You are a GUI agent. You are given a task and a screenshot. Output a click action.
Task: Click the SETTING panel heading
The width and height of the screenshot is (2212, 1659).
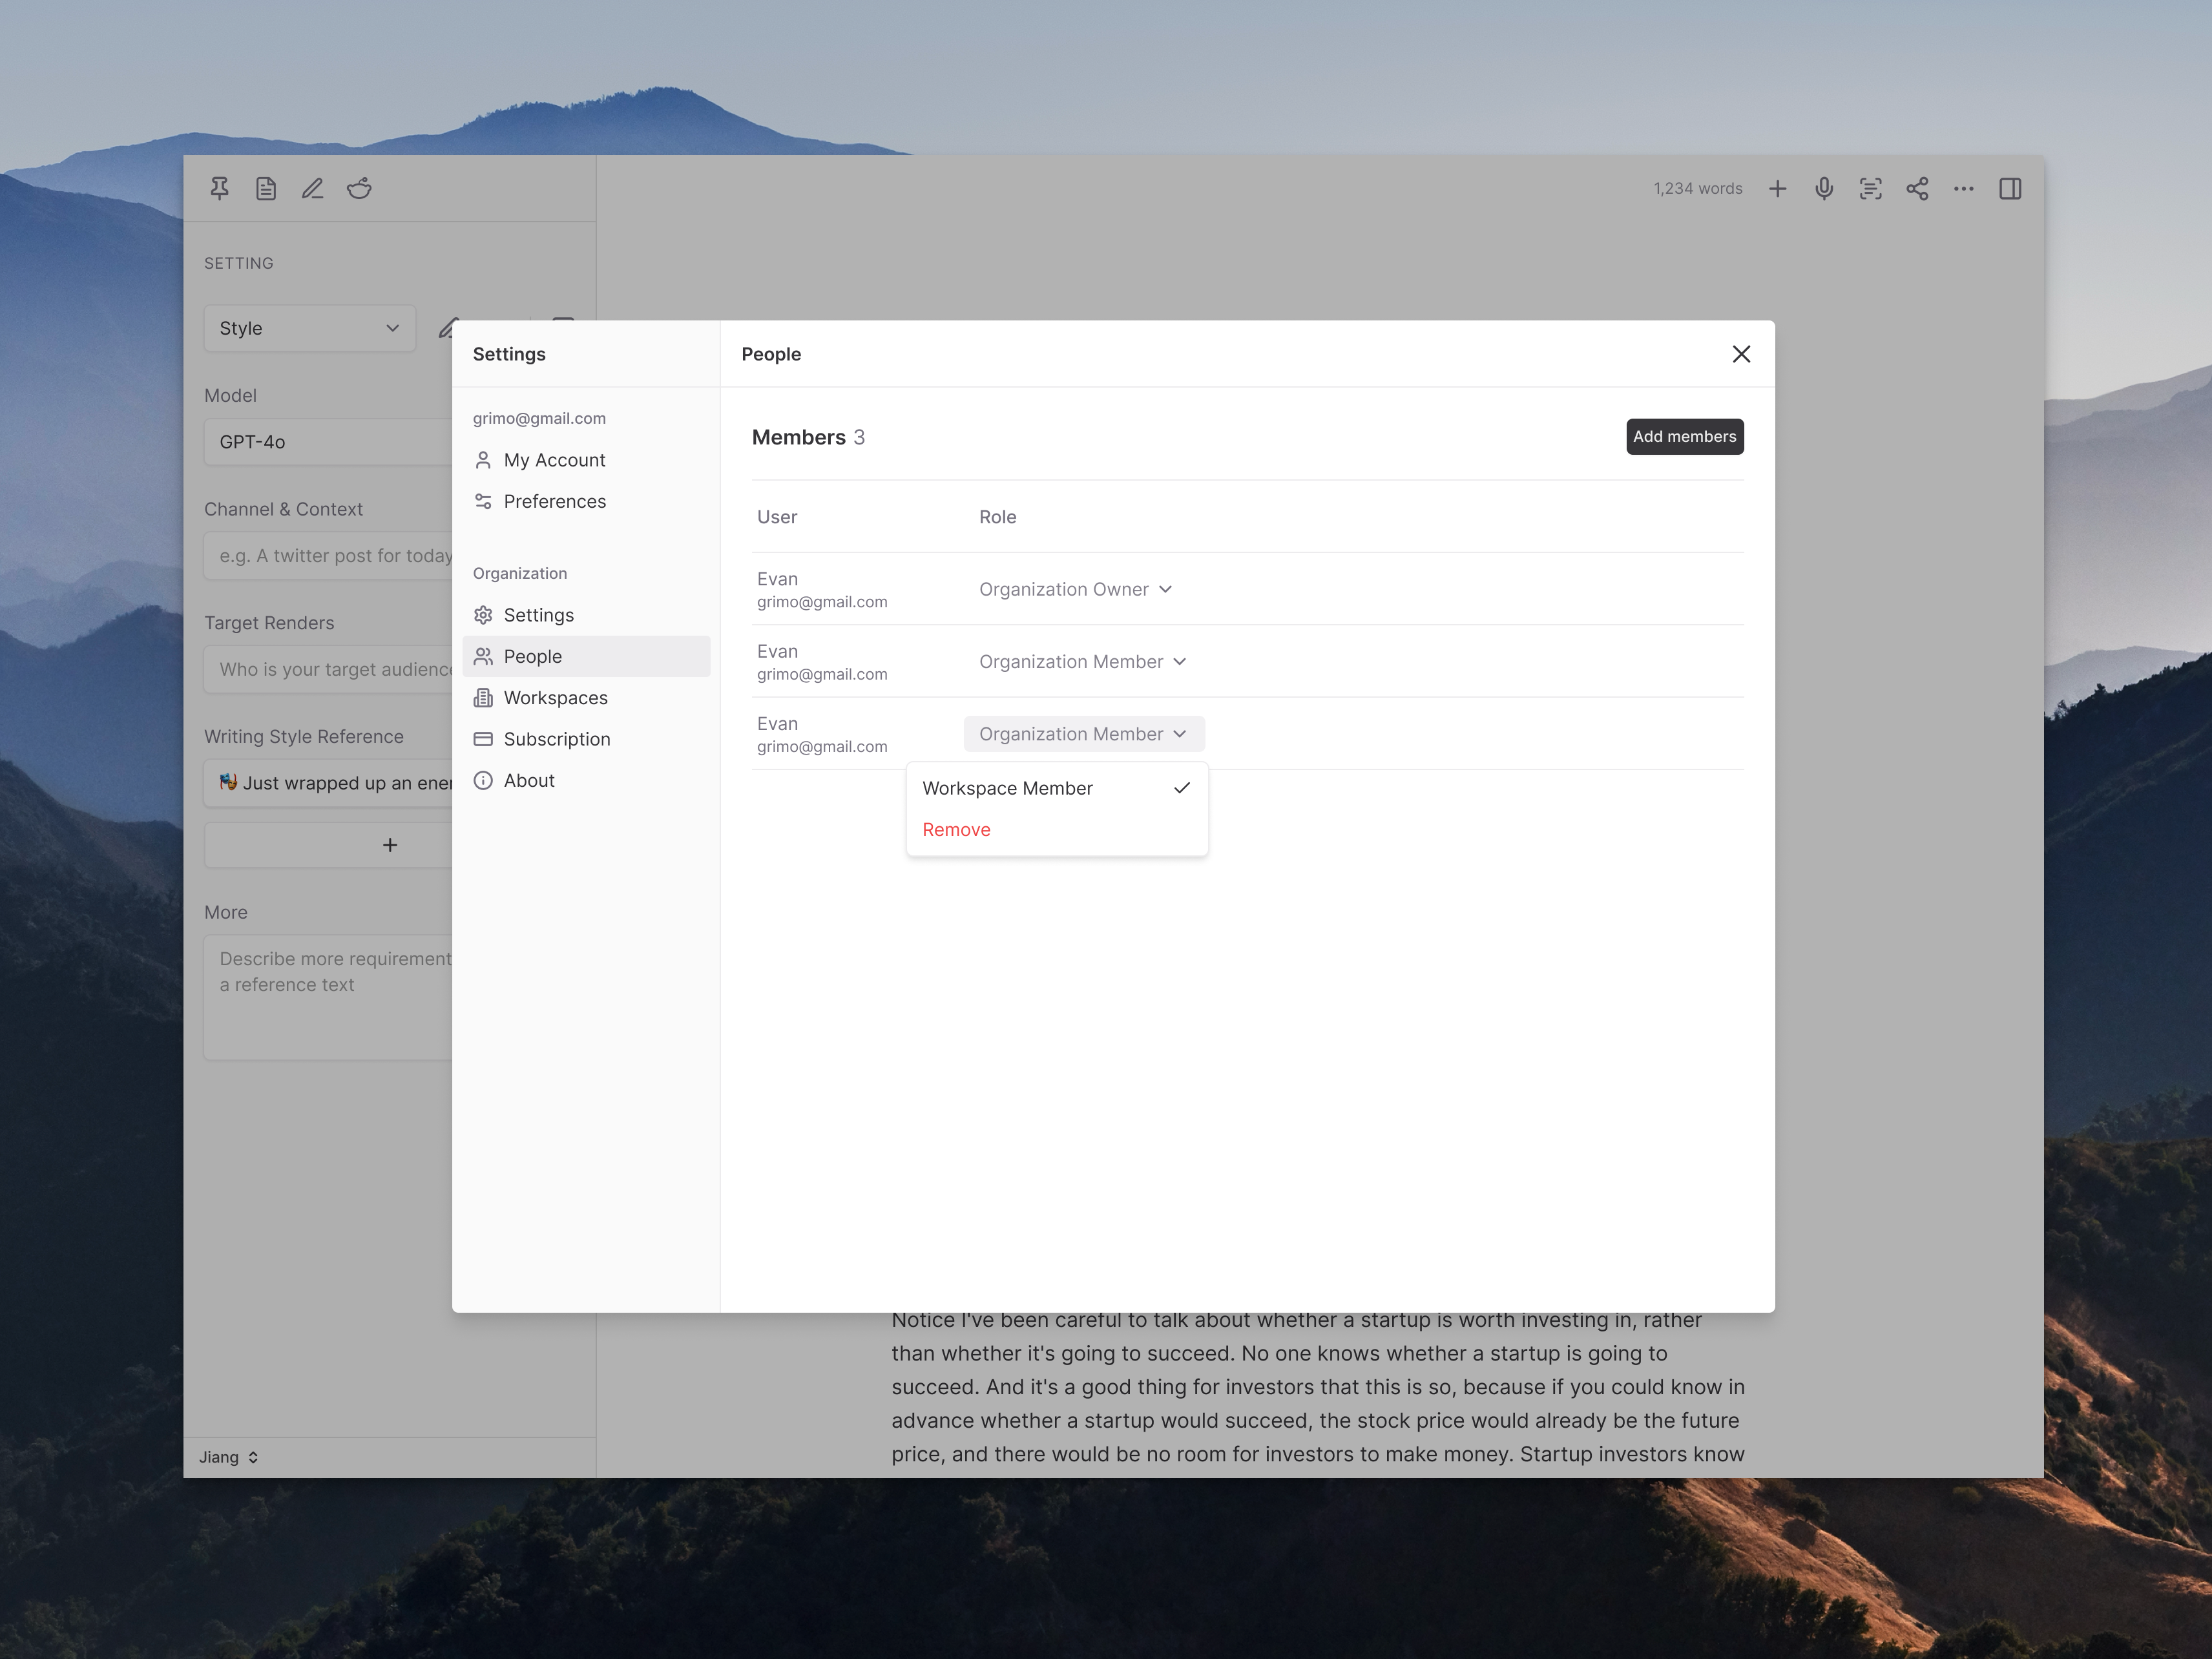[238, 263]
